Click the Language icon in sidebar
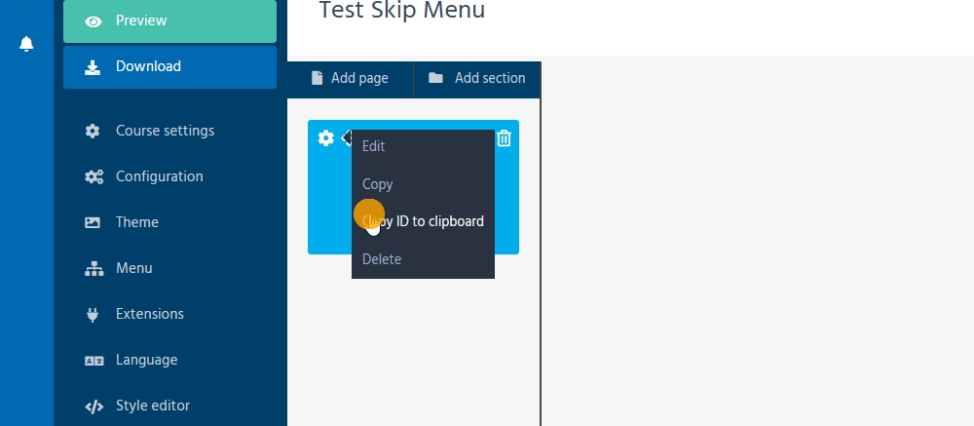The image size is (974, 426). click(94, 360)
